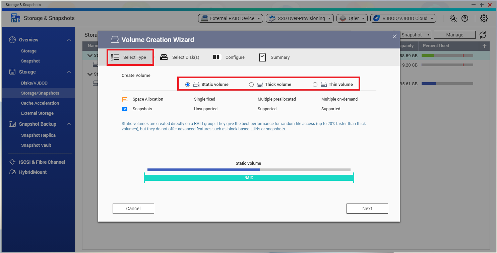Open Snapshot Vault in the sidebar

coord(36,145)
